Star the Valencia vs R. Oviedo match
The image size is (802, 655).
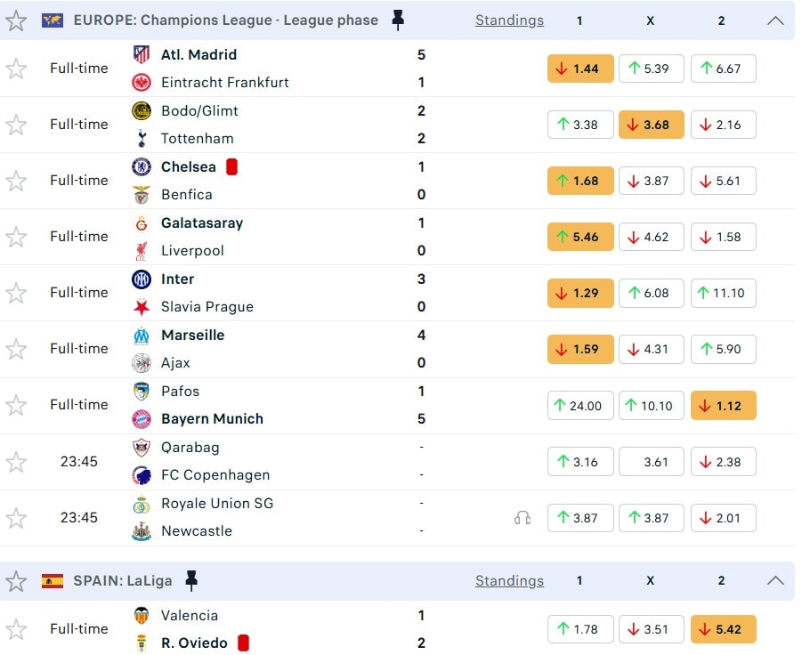click(16, 629)
